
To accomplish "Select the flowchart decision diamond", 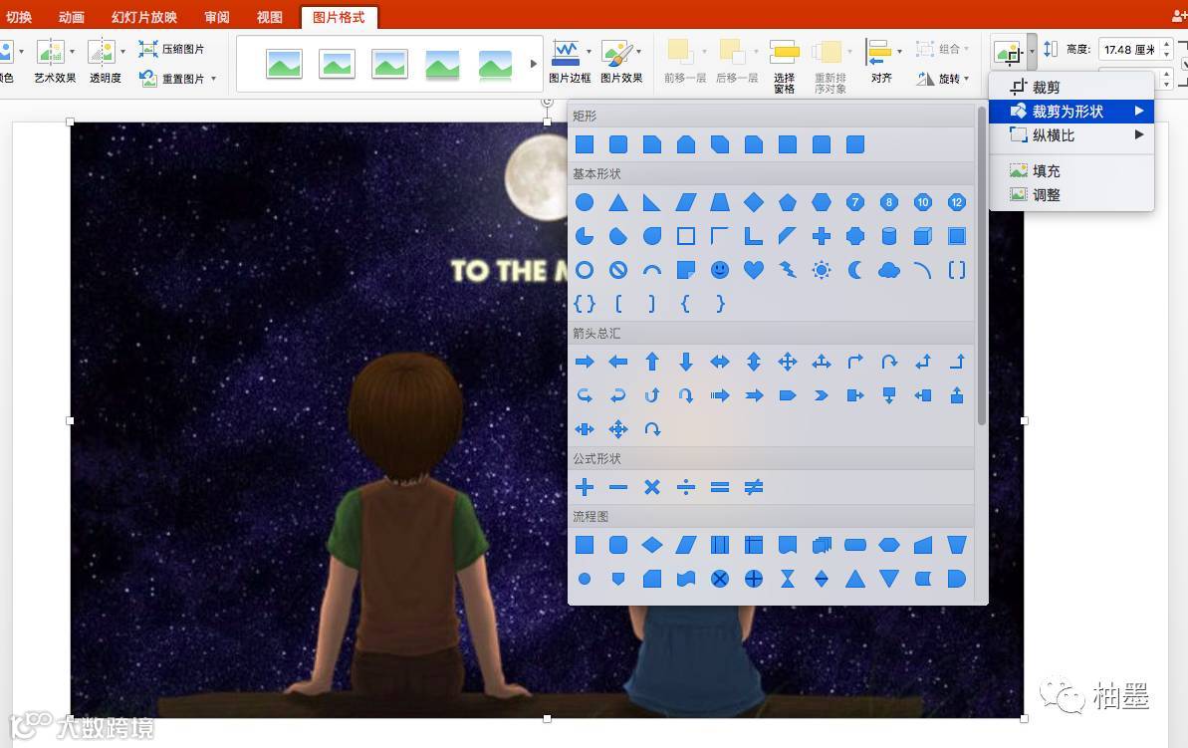I will pyautogui.click(x=652, y=545).
